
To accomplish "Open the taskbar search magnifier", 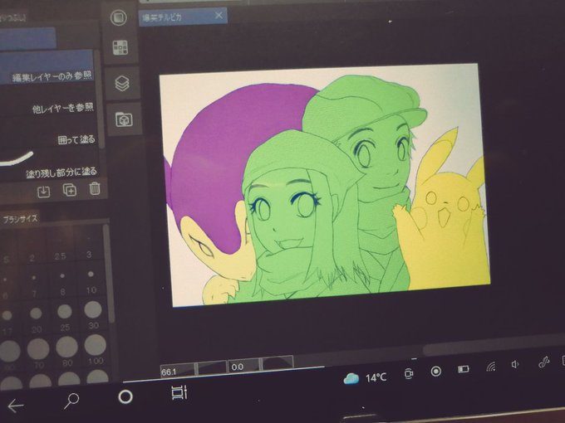I will coord(71,401).
